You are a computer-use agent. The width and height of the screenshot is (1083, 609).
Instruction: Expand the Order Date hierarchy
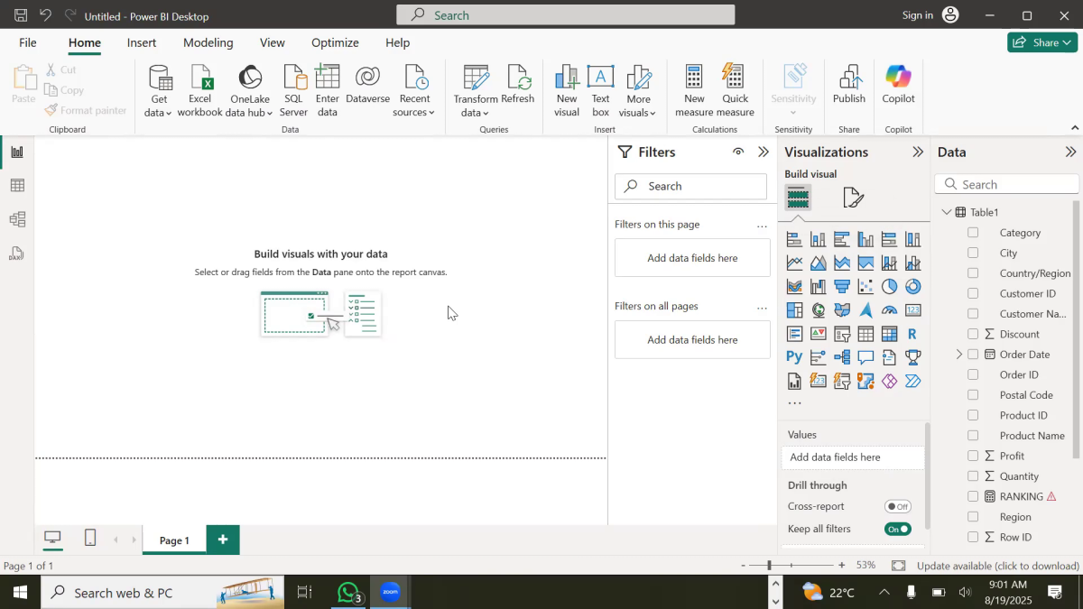[959, 355]
